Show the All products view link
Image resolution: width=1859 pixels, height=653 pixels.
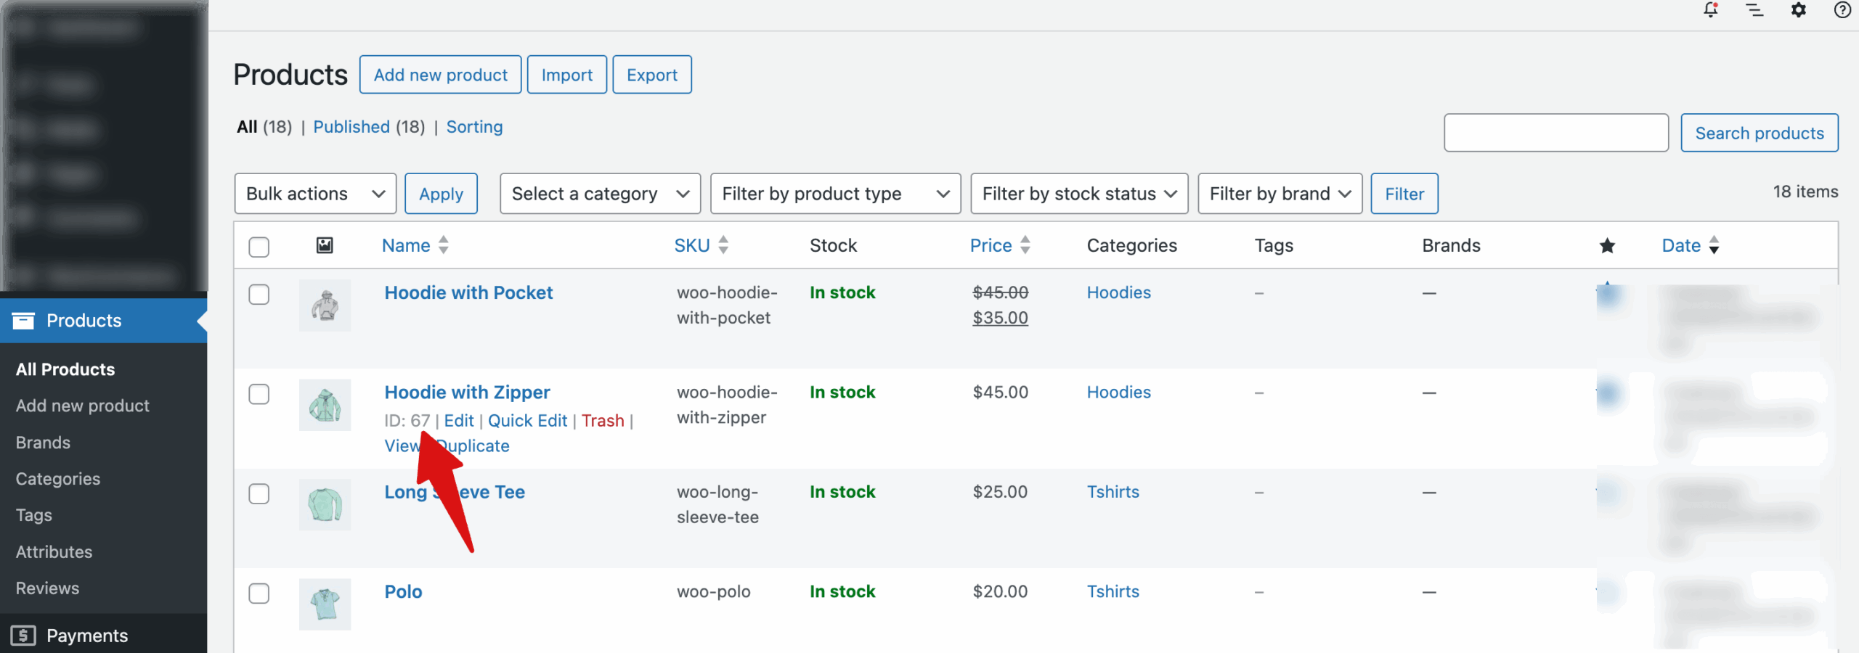pyautogui.click(x=247, y=127)
